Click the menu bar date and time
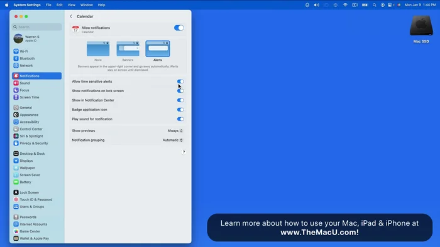Image resolution: width=440 pixels, height=247 pixels. click(x=420, y=5)
